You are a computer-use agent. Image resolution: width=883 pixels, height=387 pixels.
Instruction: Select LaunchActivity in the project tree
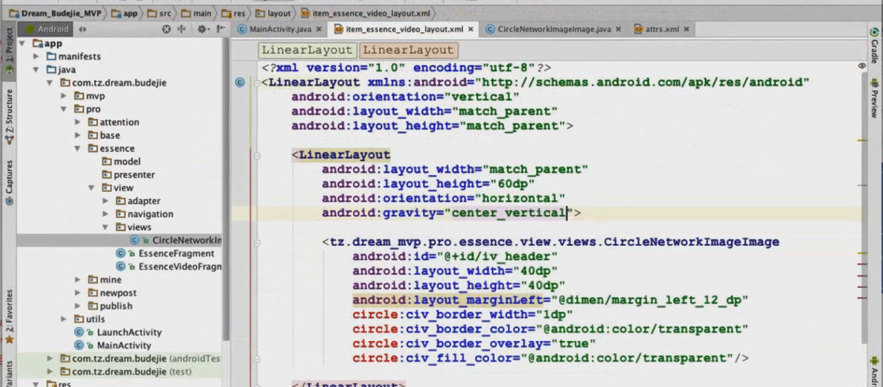tap(128, 332)
